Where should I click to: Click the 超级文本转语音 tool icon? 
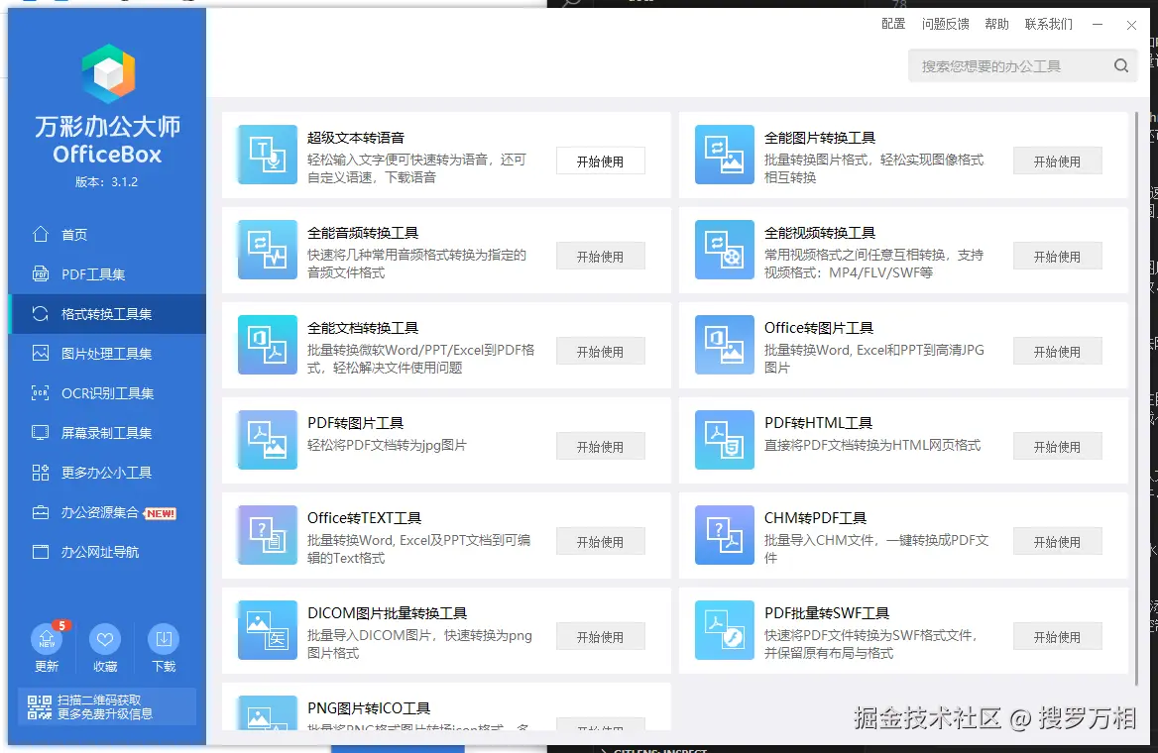[x=268, y=155]
